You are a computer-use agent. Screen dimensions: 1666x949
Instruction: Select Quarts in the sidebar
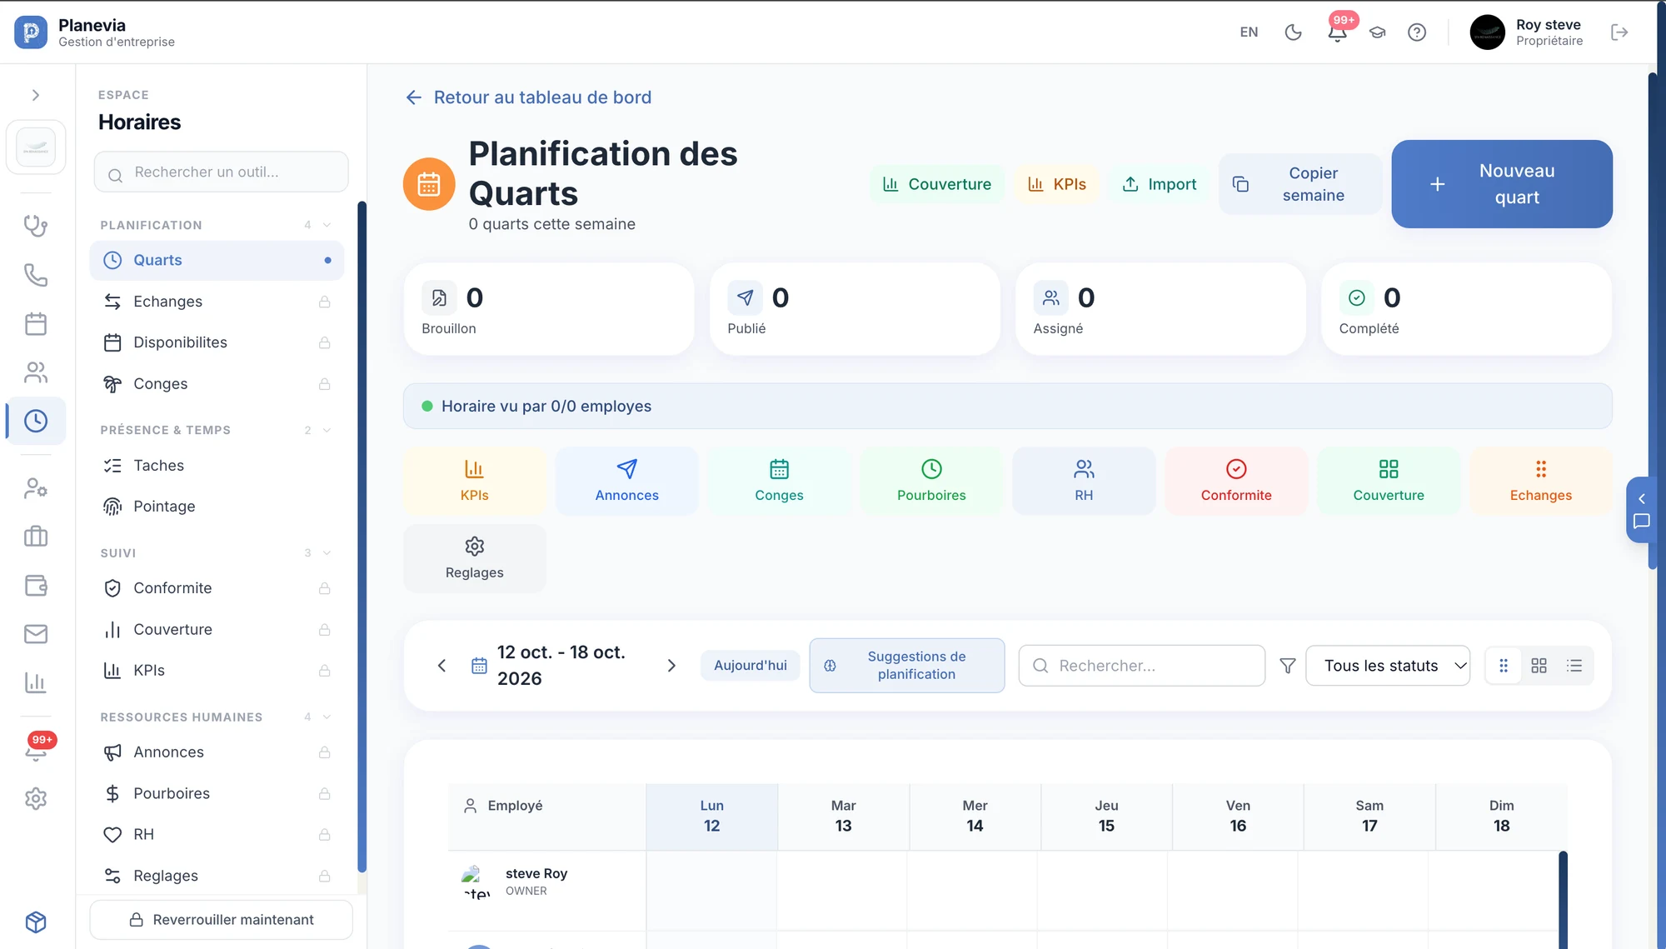pyautogui.click(x=217, y=260)
